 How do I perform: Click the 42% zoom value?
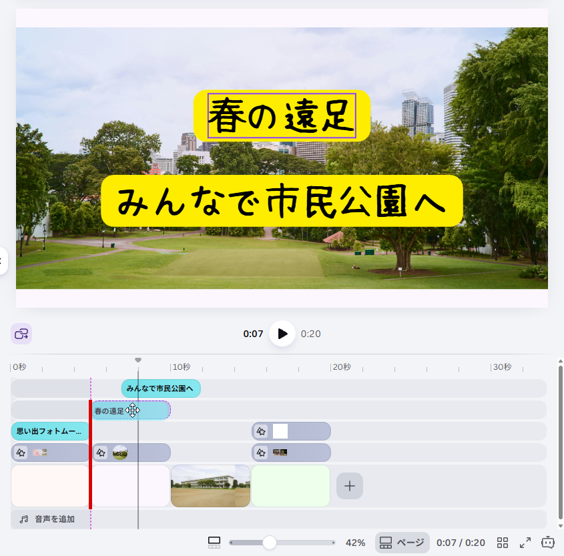coord(355,543)
